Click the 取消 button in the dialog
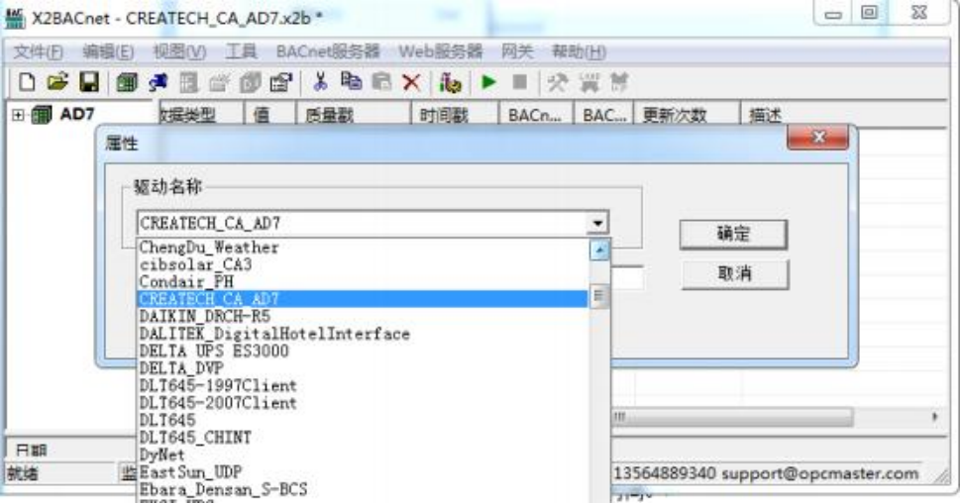Viewport: 960px width, 504px height. click(735, 273)
